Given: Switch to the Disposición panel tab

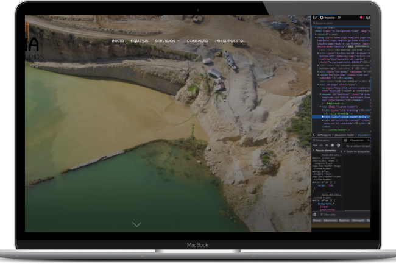Looking at the screenshot, I should [x=353, y=140].
